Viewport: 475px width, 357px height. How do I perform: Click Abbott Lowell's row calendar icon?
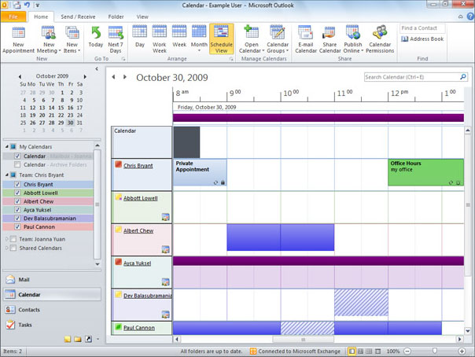[165, 217]
